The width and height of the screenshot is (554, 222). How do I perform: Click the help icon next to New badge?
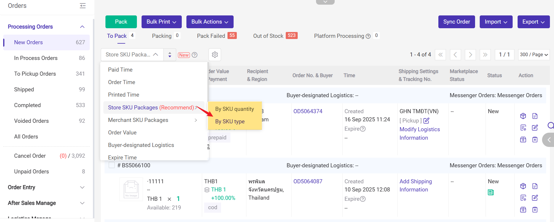[195, 55]
